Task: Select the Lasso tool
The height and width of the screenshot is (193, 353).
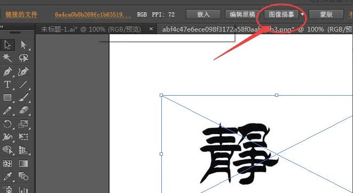Action: pyautogui.click(x=23, y=58)
